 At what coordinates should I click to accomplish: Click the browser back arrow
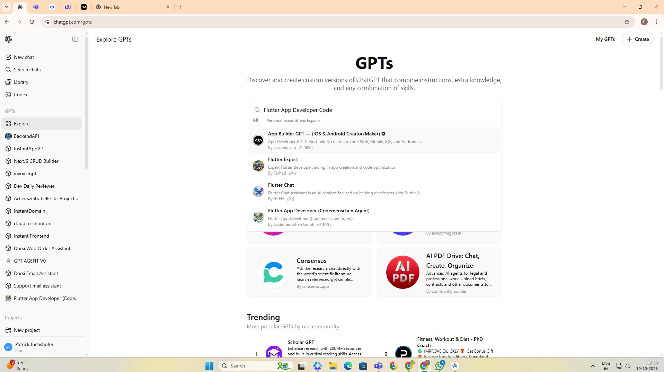(x=7, y=22)
